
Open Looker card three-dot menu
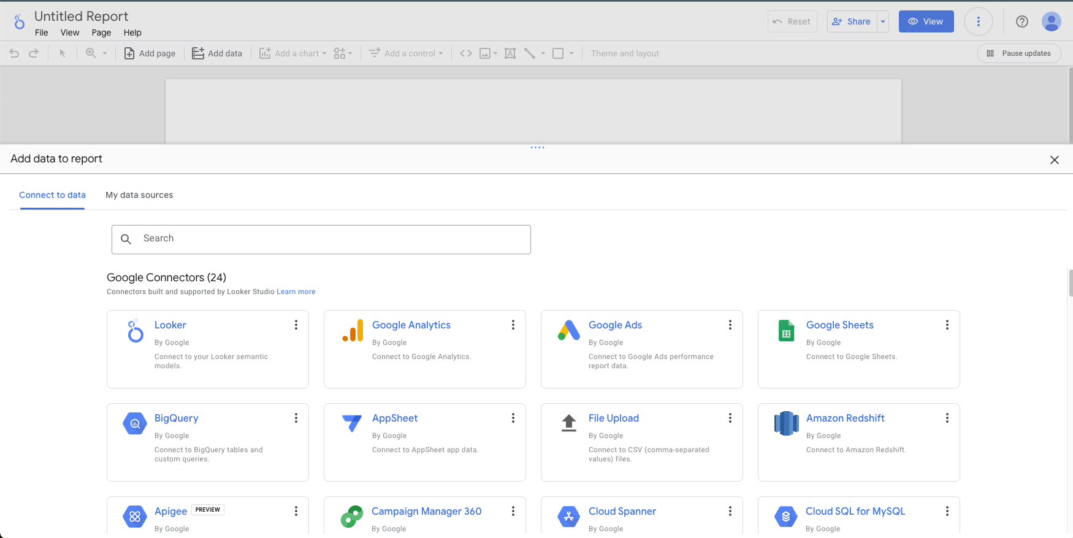tap(296, 325)
